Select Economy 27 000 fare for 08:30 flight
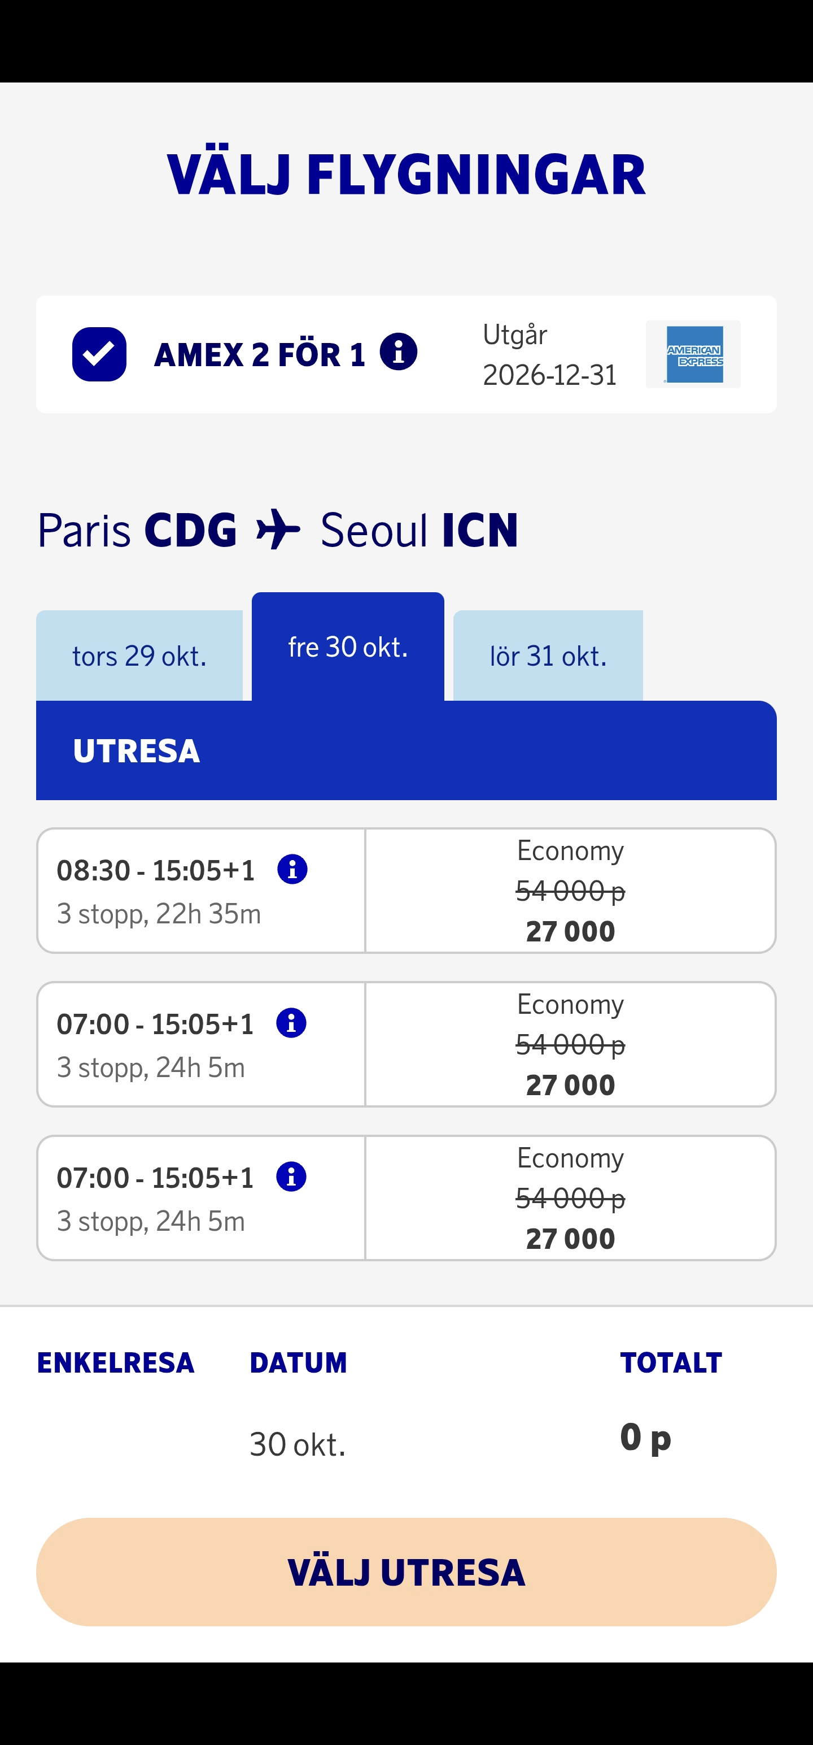The image size is (813, 1745). click(x=570, y=891)
